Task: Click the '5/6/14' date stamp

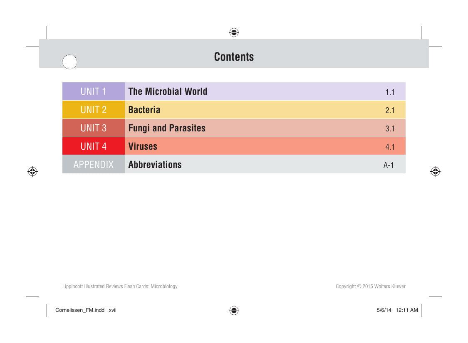Action: 384,310
